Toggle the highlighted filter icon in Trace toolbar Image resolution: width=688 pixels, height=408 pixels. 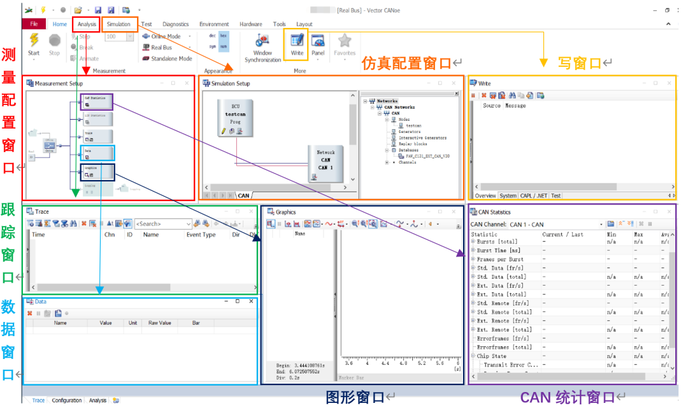point(127,223)
